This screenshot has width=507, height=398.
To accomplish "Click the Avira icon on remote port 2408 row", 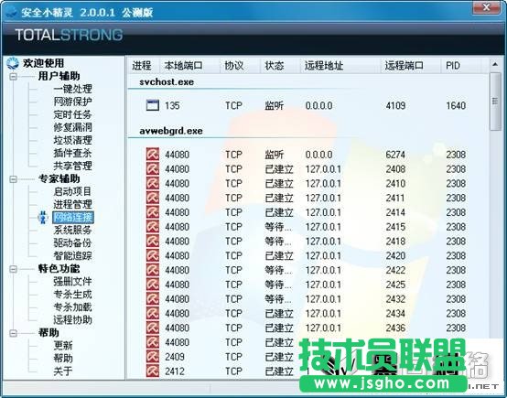I will (x=153, y=168).
